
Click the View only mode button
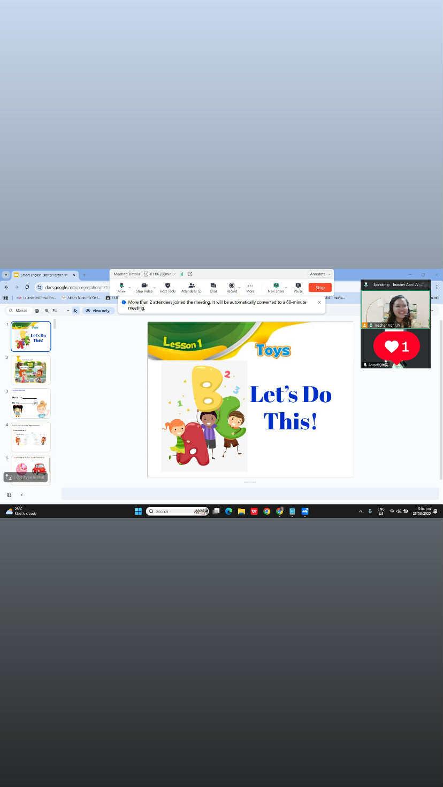pyautogui.click(x=97, y=311)
